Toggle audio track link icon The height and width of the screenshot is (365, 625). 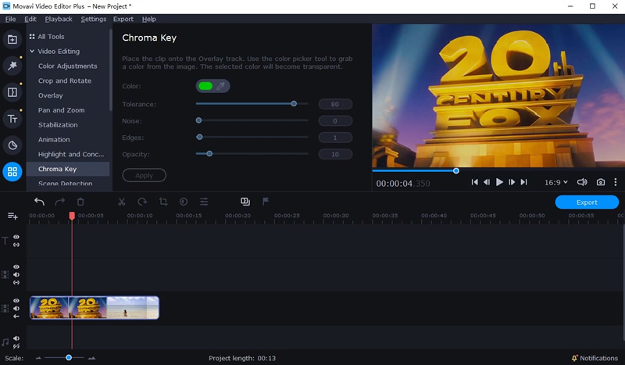16,346
